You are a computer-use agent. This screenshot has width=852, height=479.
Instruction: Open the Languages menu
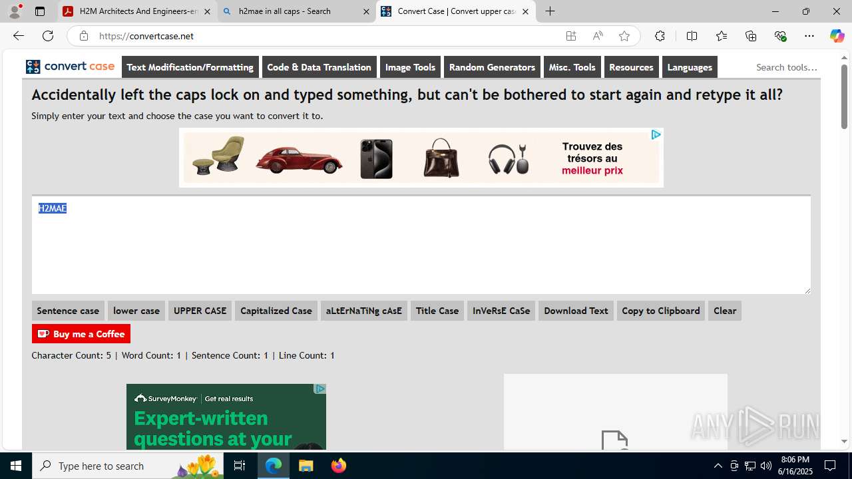pos(690,67)
